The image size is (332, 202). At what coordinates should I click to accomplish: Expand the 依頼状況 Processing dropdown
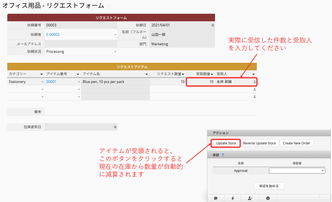115,52
